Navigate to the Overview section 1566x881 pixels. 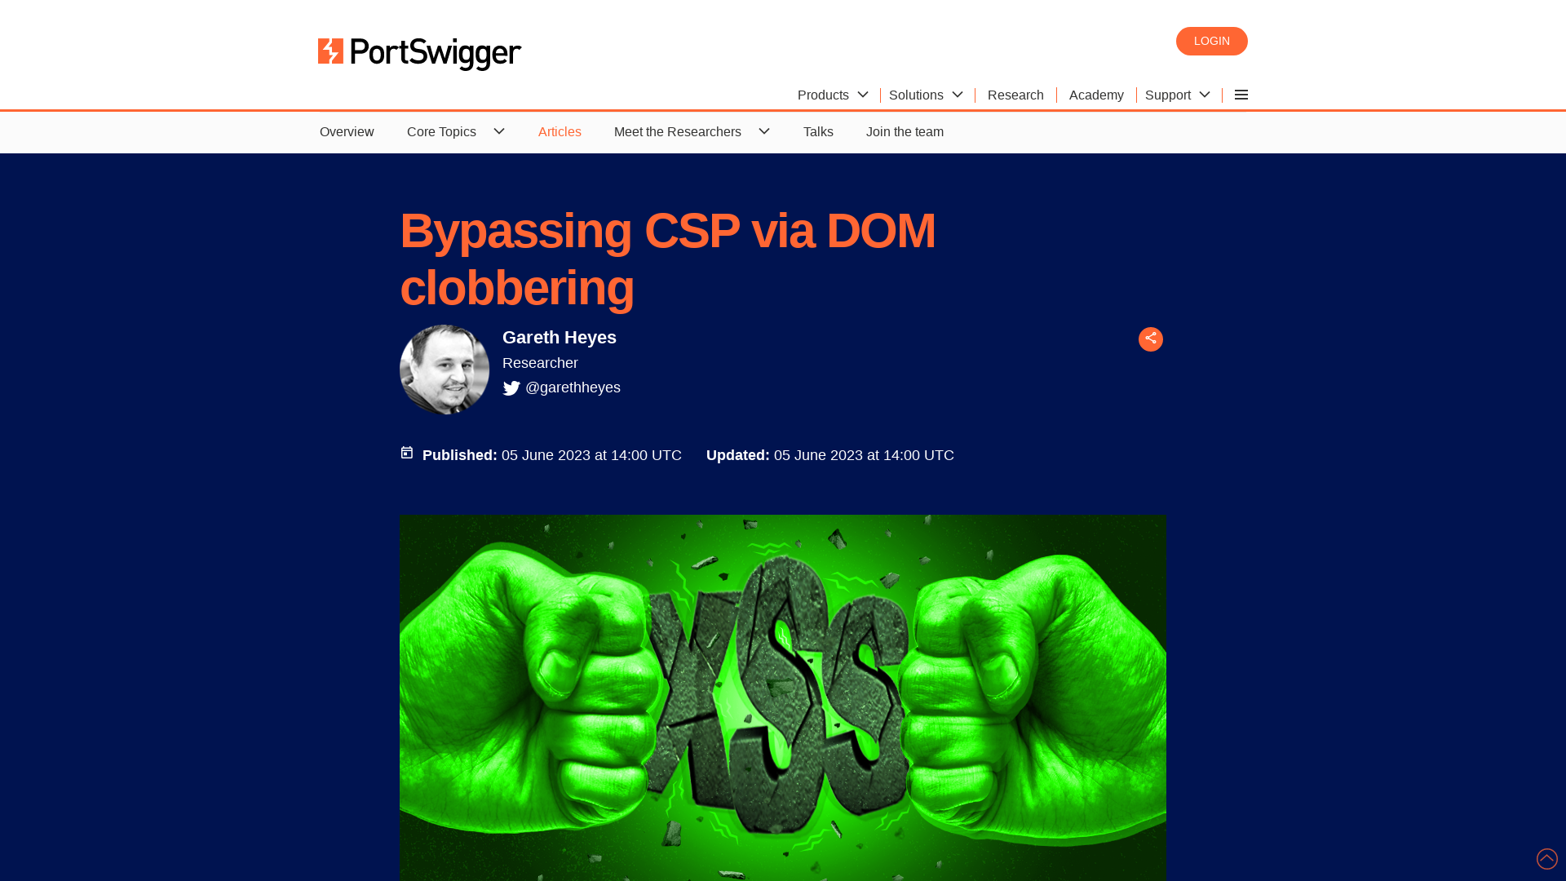coord(347,131)
